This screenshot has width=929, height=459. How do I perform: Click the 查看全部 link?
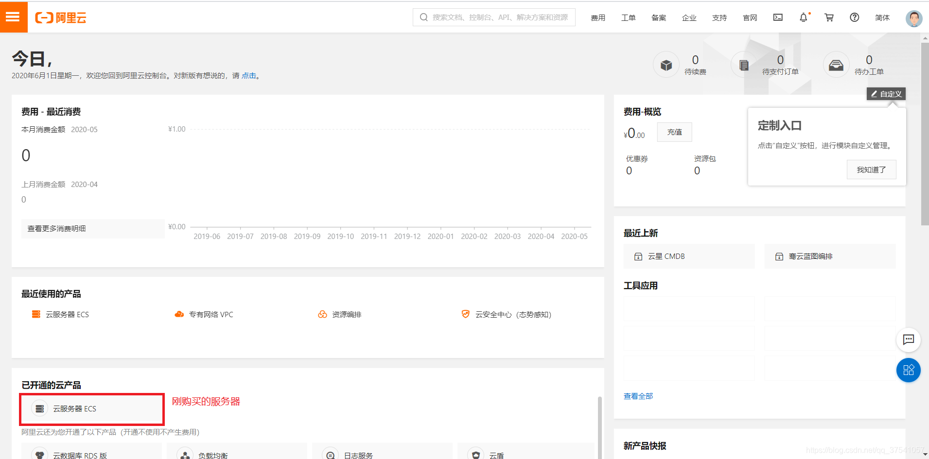(638, 396)
